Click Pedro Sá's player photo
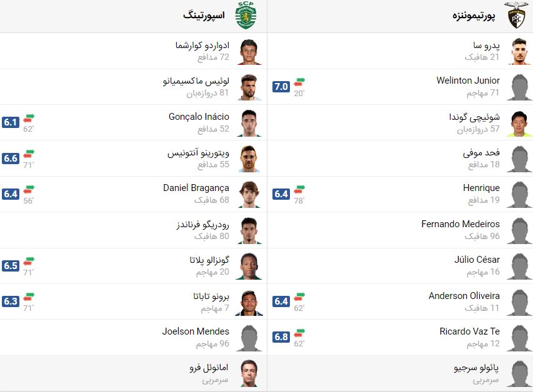The height and width of the screenshot is (392, 533). [519, 52]
